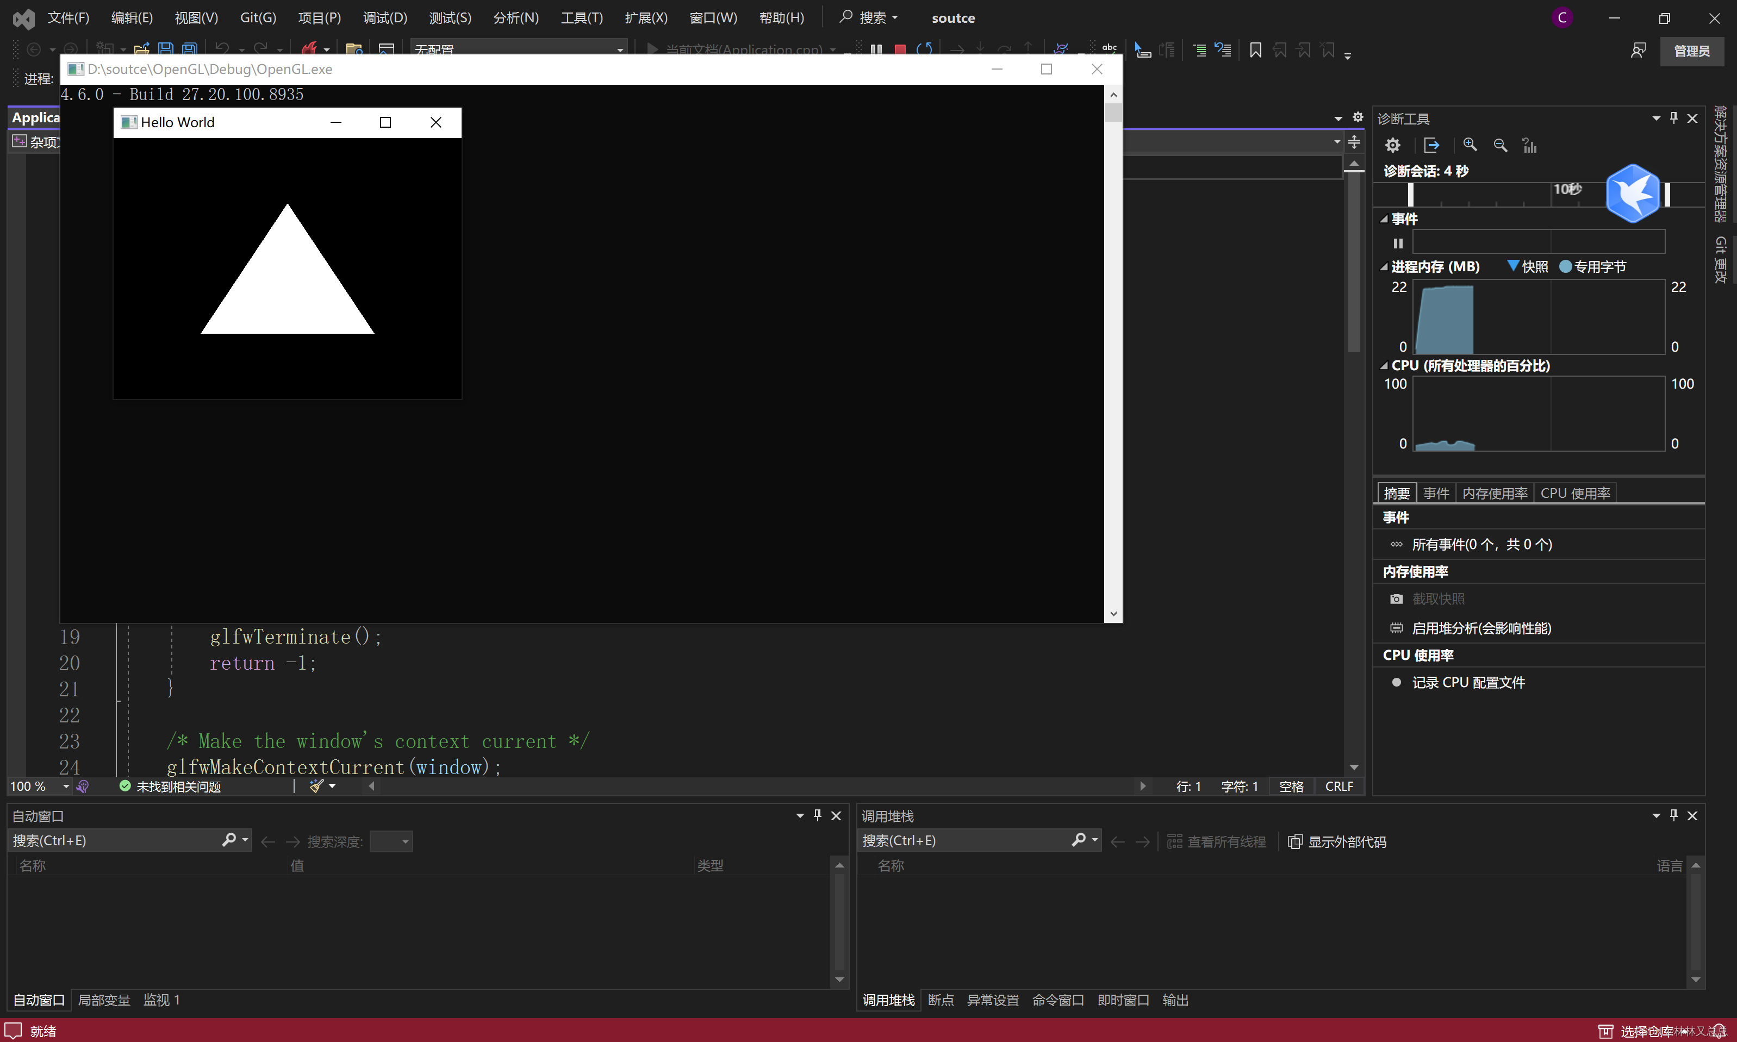
Task: Switch to the 输出 tab
Action: click(x=1175, y=1000)
